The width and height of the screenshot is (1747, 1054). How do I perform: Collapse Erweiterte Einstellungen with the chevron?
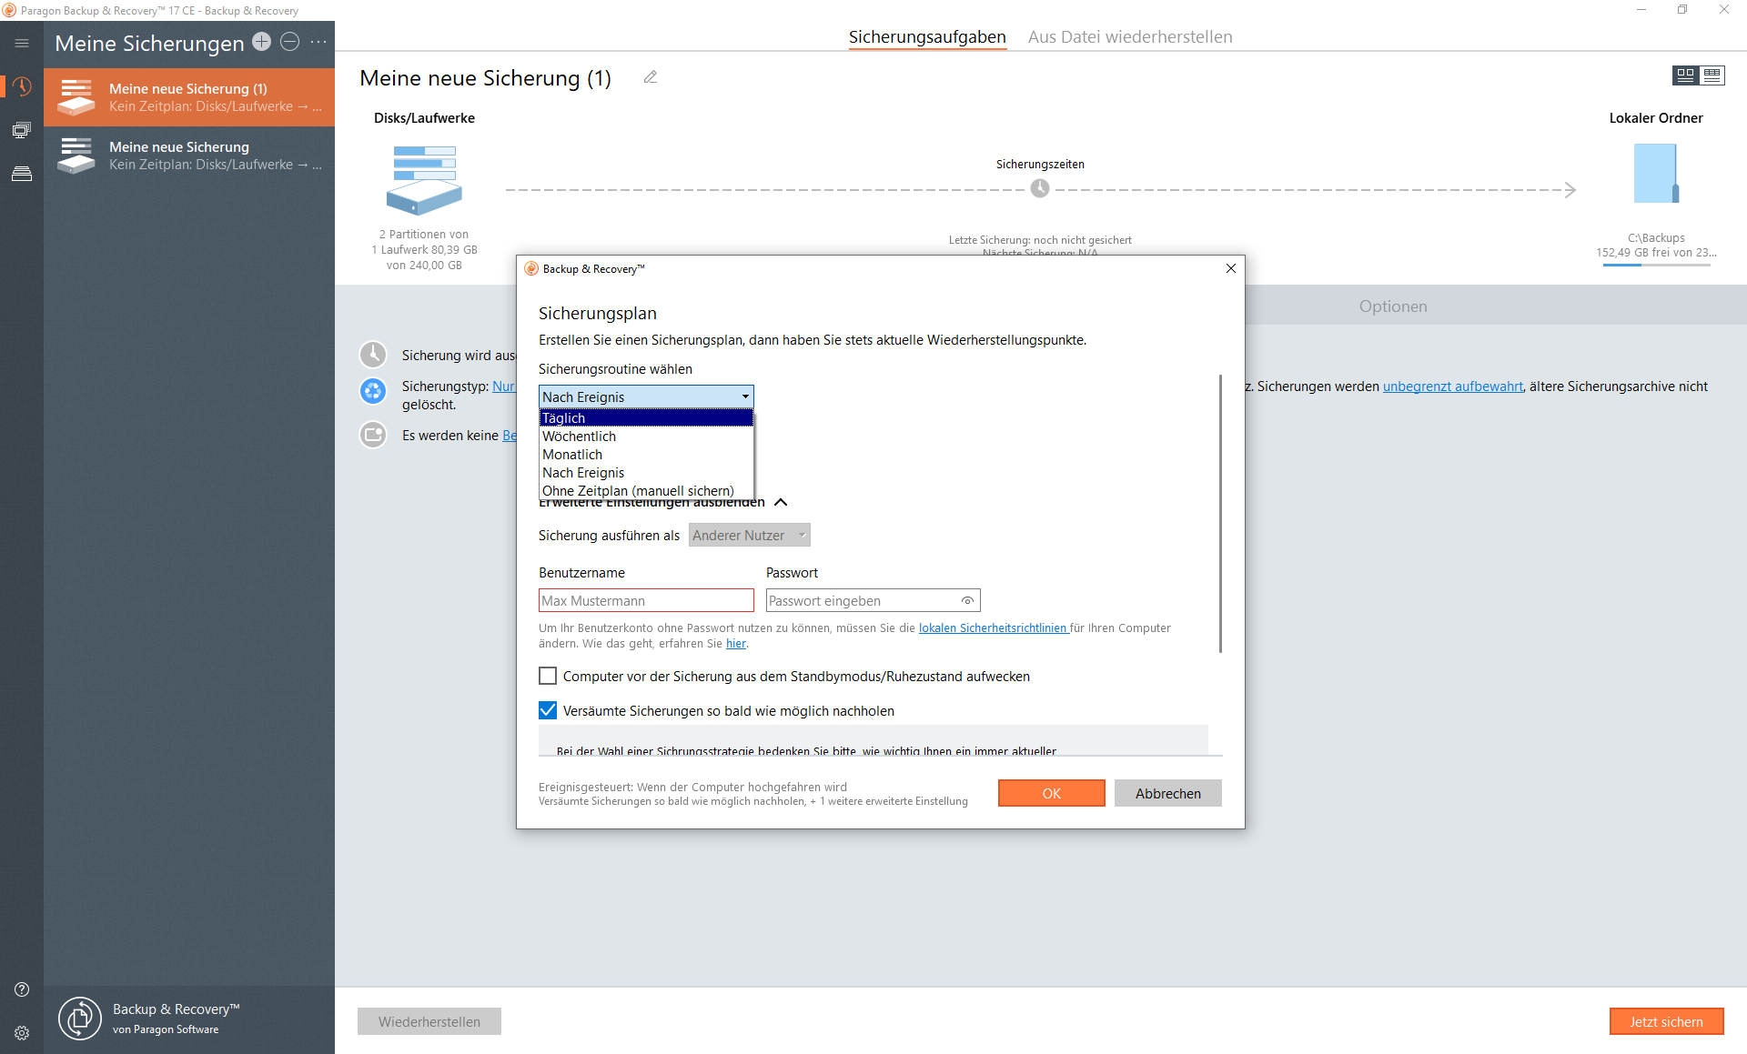781,502
